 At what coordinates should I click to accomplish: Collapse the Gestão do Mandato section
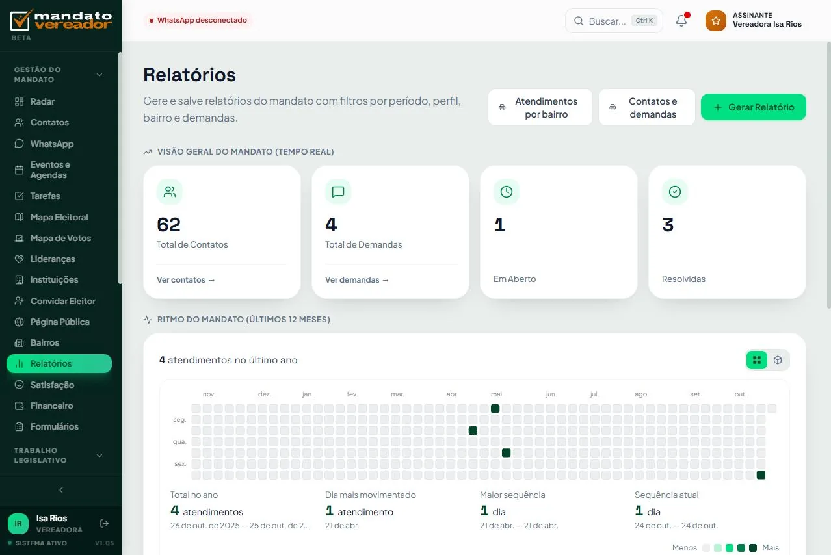[99, 75]
